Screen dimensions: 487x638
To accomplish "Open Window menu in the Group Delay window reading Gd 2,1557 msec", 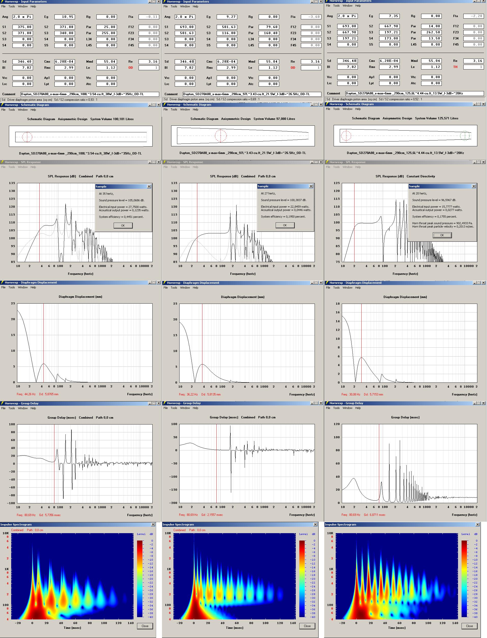I will click(x=185, y=408).
